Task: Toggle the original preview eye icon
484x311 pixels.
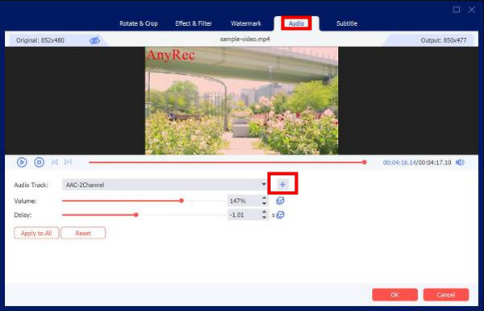Action: pos(94,40)
